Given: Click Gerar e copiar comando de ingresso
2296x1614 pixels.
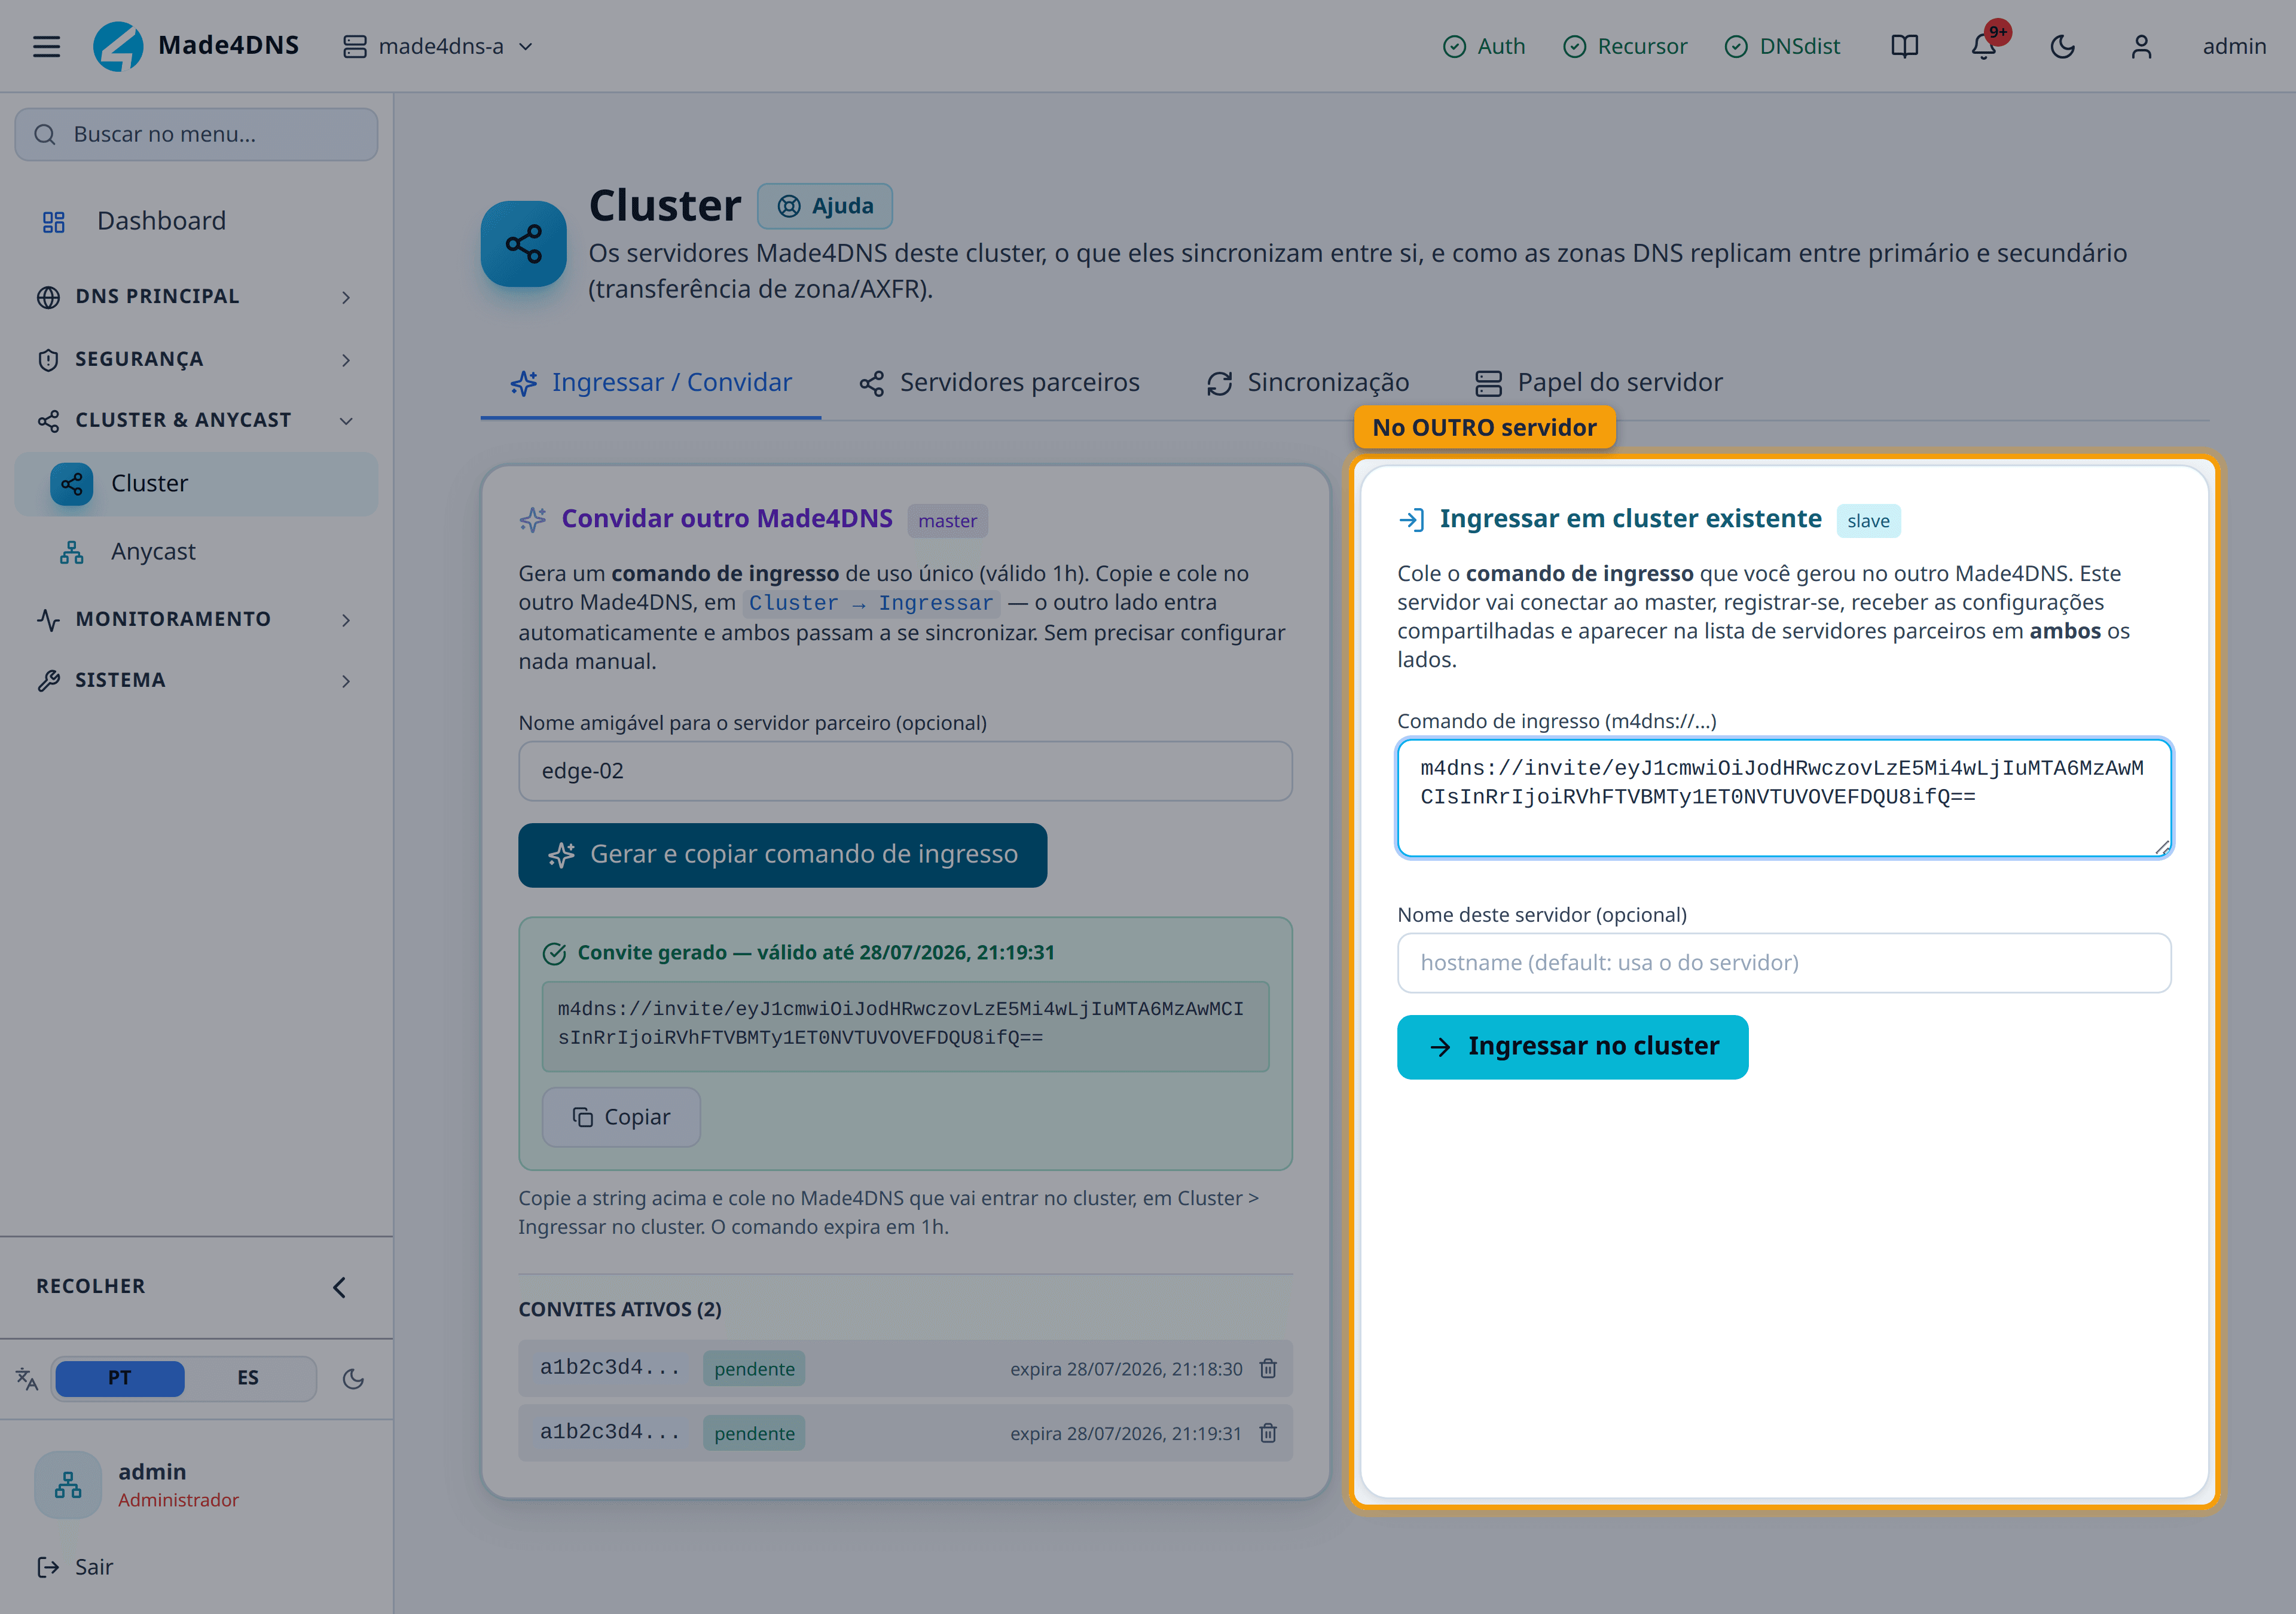Looking at the screenshot, I should point(783,855).
